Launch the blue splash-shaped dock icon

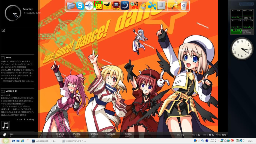coord(152,5)
